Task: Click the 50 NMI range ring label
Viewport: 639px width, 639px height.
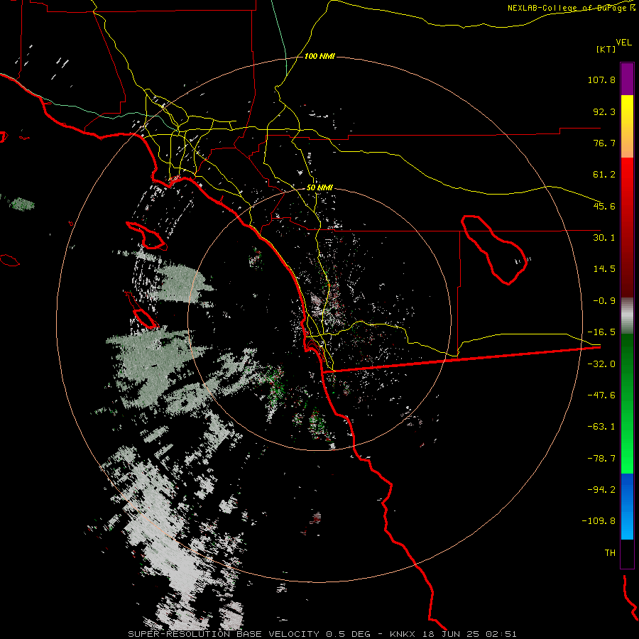Action: point(319,188)
